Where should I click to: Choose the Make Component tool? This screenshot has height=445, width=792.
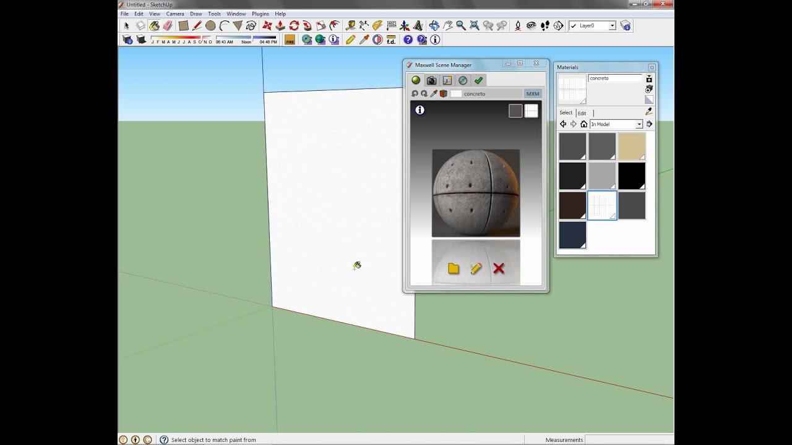pyautogui.click(x=140, y=26)
